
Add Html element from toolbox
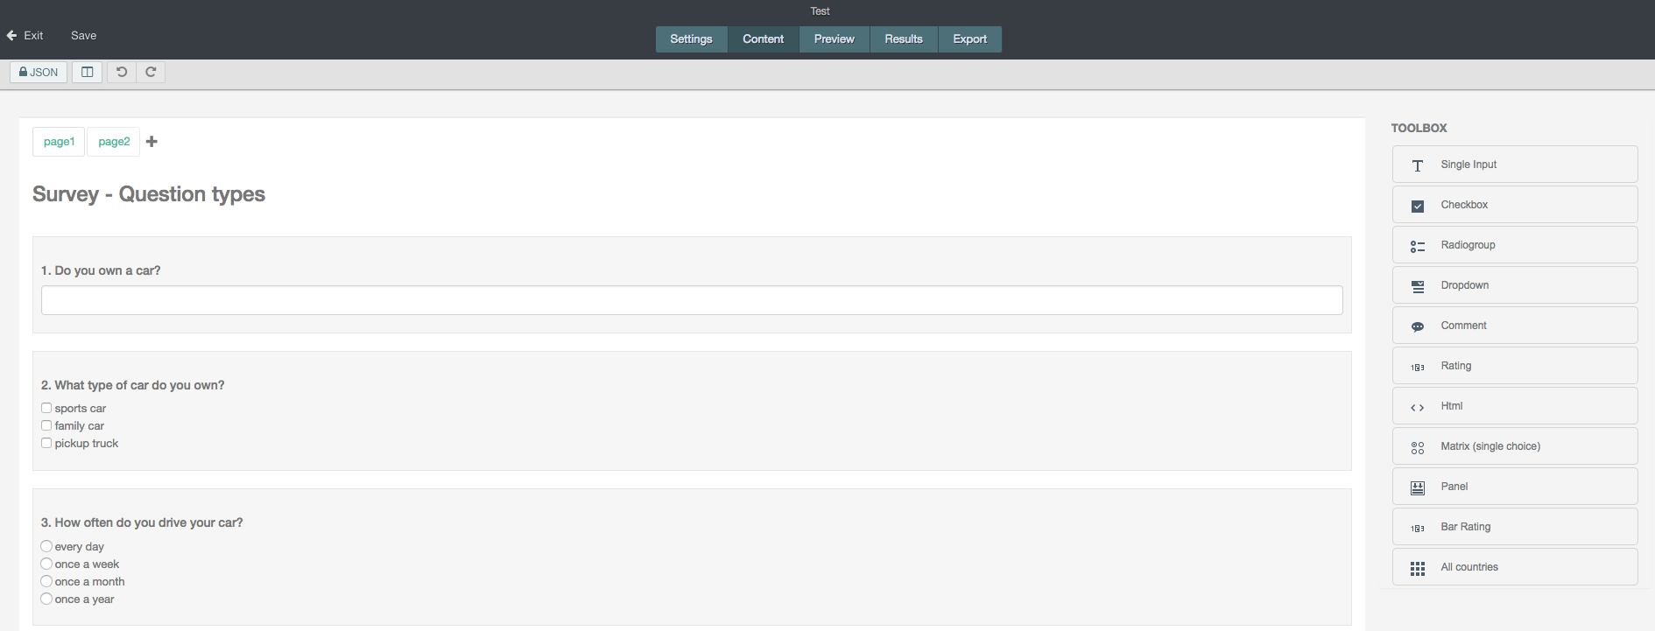[1515, 406]
